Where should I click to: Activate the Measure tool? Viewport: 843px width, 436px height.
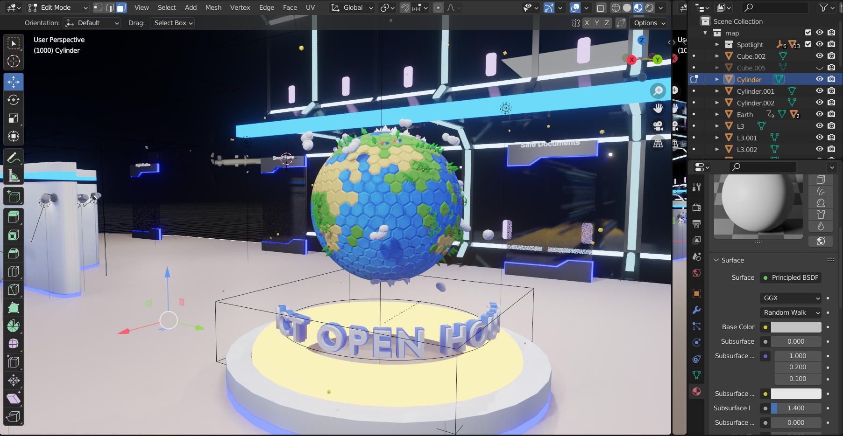point(13,175)
